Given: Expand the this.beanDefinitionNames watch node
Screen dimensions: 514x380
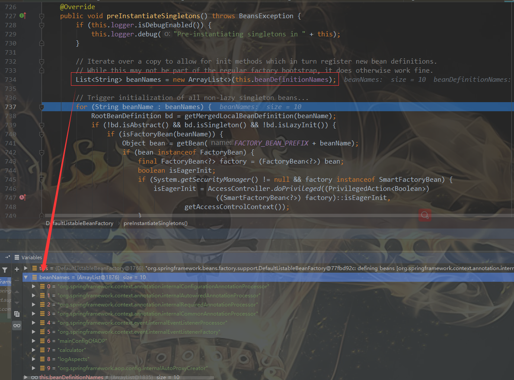Looking at the screenshot, I should coord(26,377).
